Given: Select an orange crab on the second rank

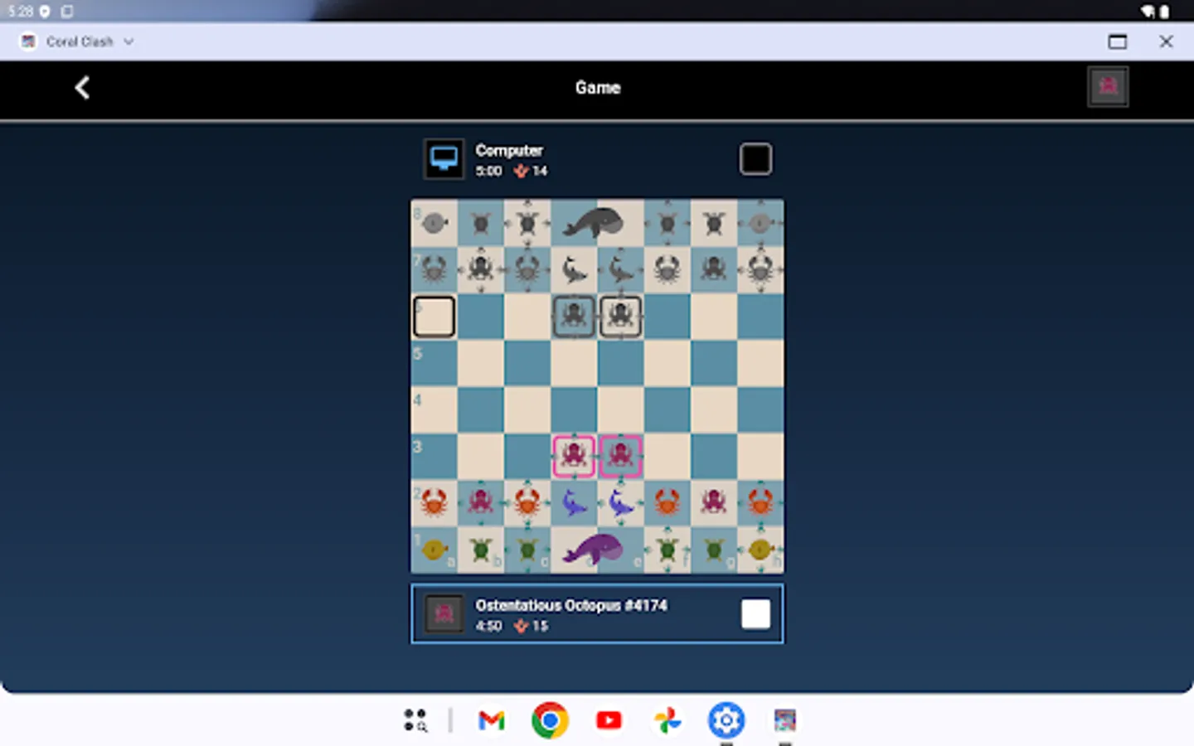Looking at the screenshot, I should pos(434,501).
